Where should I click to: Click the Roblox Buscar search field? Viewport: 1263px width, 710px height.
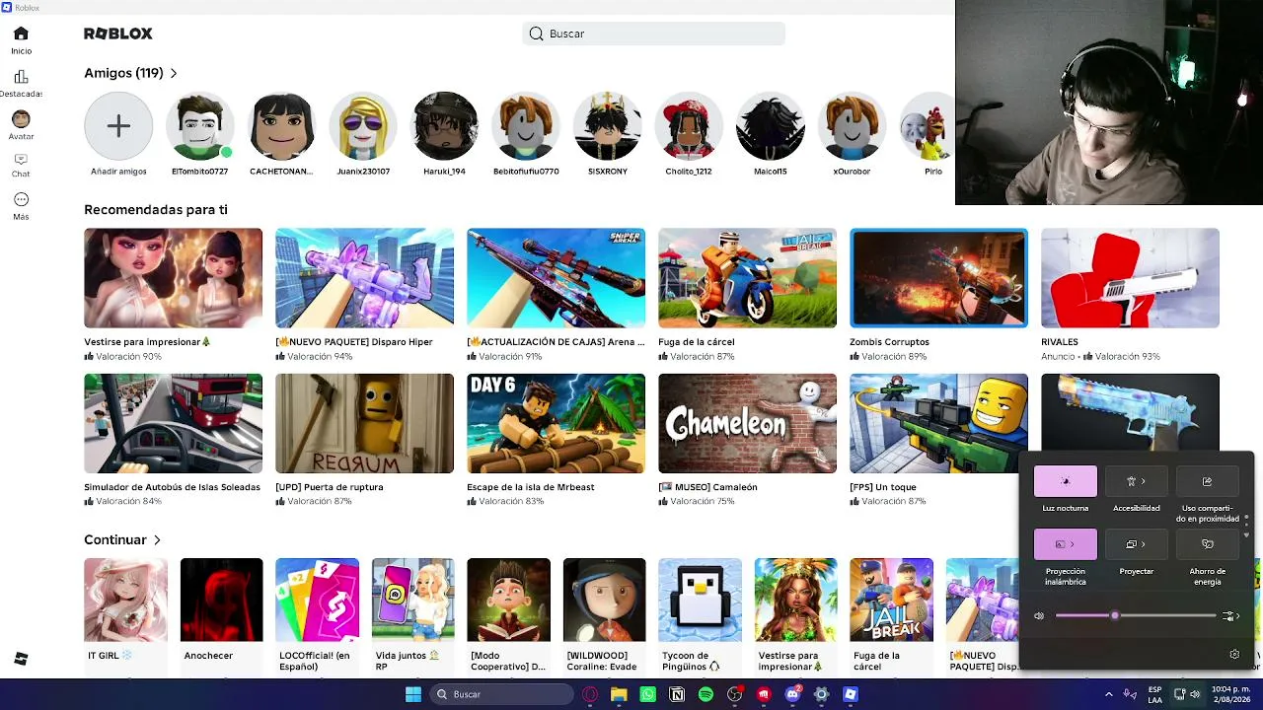click(653, 34)
